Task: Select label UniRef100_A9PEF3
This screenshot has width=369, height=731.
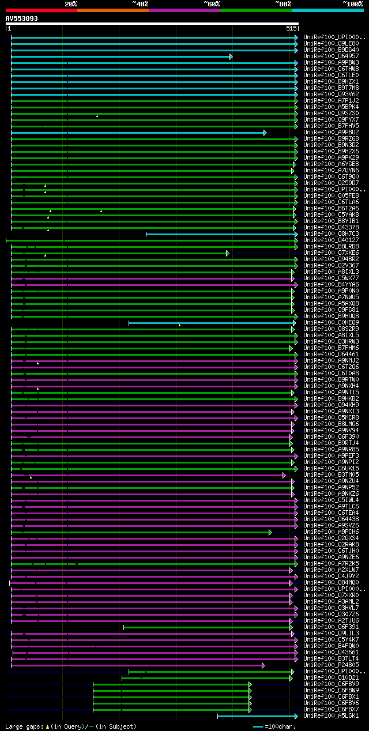Action: [x=331, y=456]
